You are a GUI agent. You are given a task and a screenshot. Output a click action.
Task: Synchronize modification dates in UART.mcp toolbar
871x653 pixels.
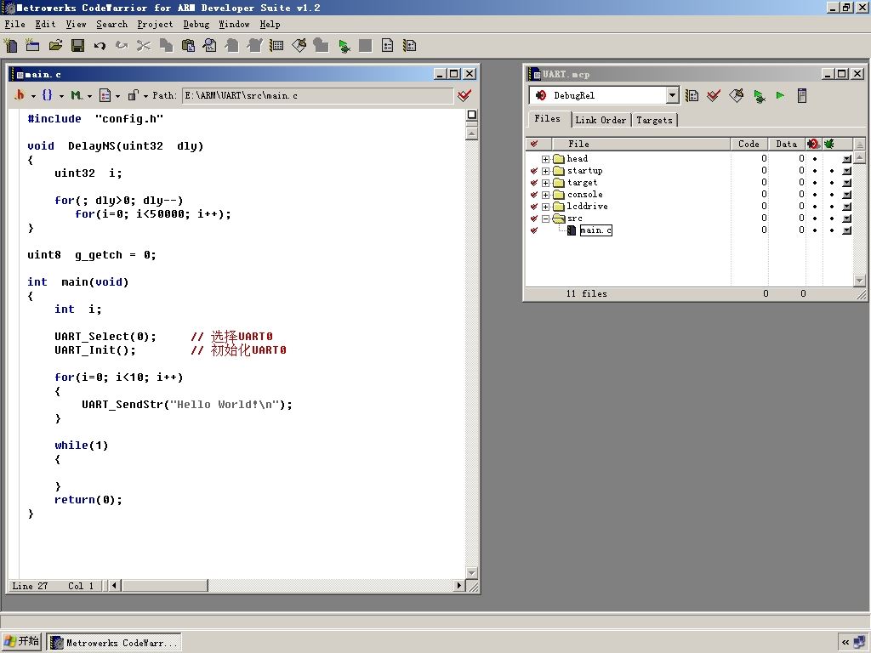pyautogui.click(x=714, y=95)
